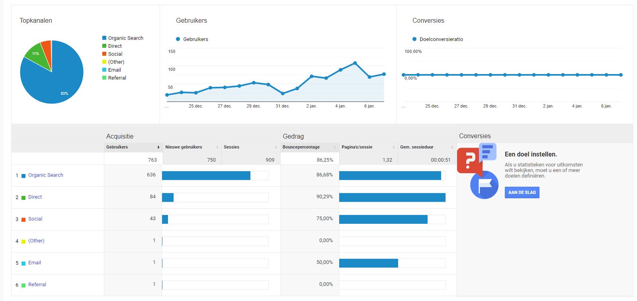Click Email bounce rate 50,00%
This screenshot has height=301, width=637.
click(x=324, y=262)
